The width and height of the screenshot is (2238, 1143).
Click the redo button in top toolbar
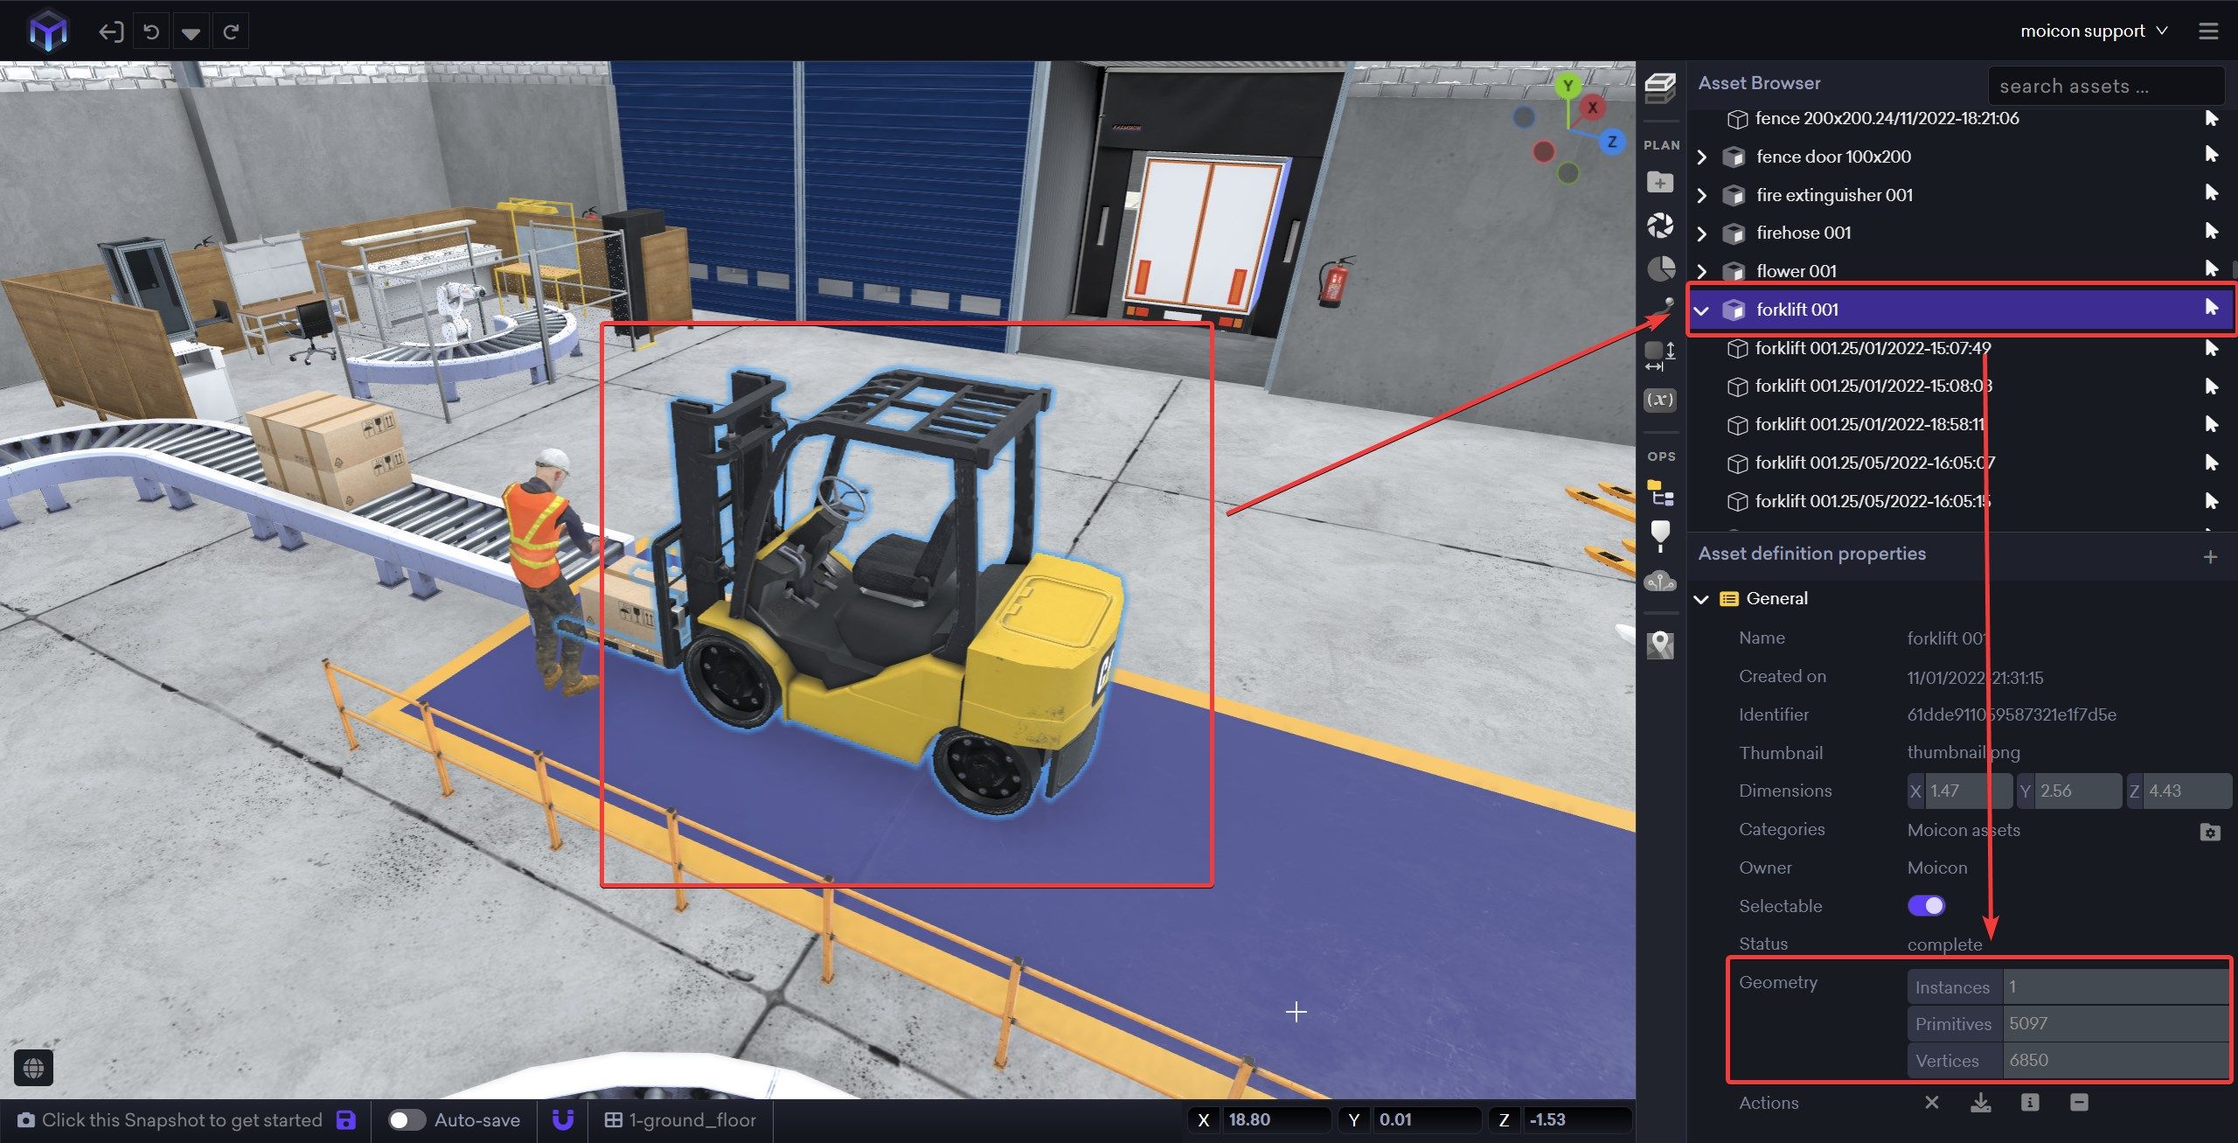click(231, 32)
